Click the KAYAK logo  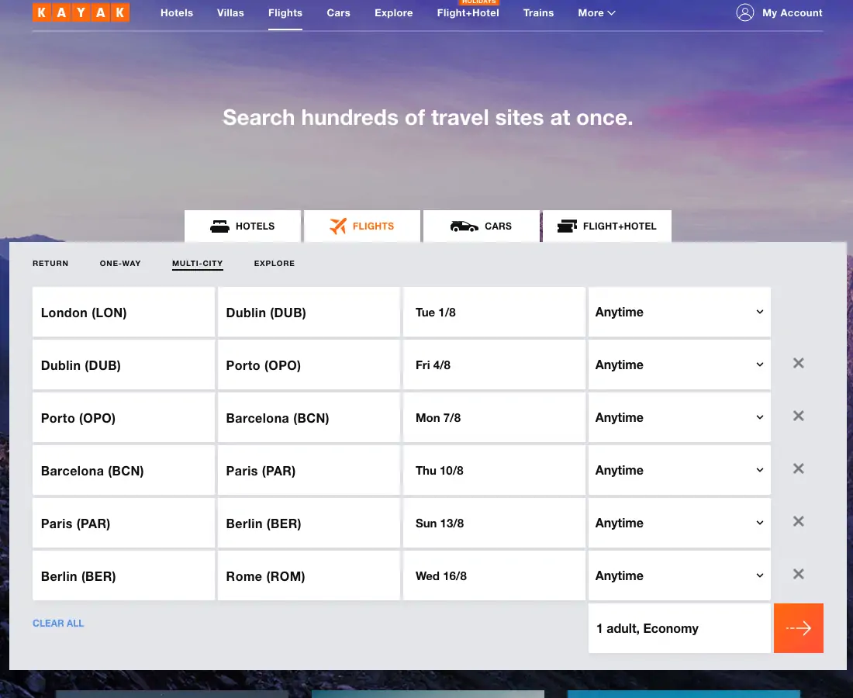pyautogui.click(x=81, y=12)
